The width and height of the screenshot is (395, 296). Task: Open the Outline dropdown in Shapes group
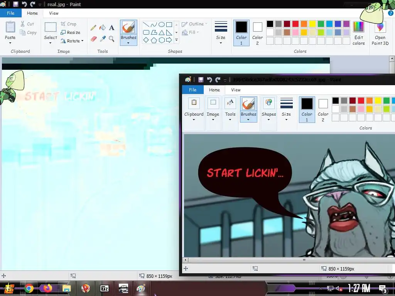pyautogui.click(x=206, y=24)
